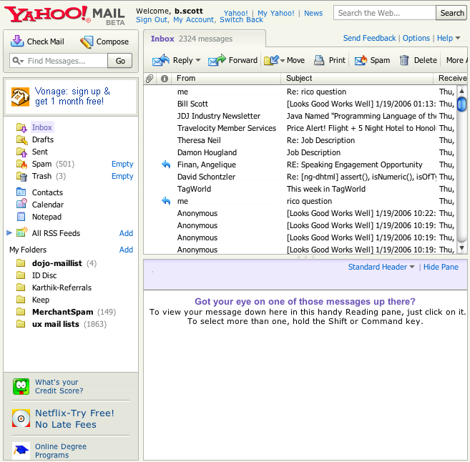Viewport: 470px width, 462px height.
Task: Expand the All RSS Feeds tree
Action: coord(9,233)
